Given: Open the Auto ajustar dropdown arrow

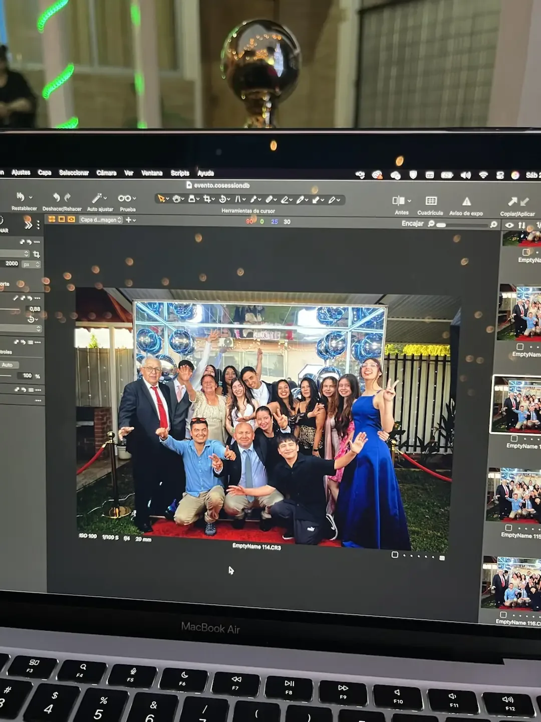Looking at the screenshot, I should click(105, 199).
